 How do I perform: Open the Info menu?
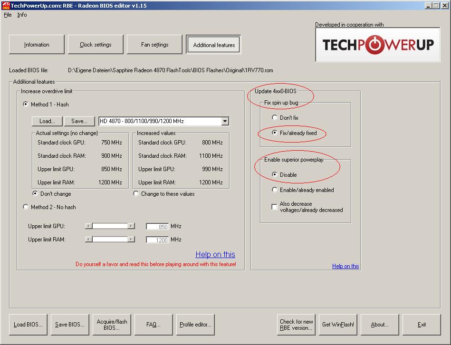(x=22, y=15)
